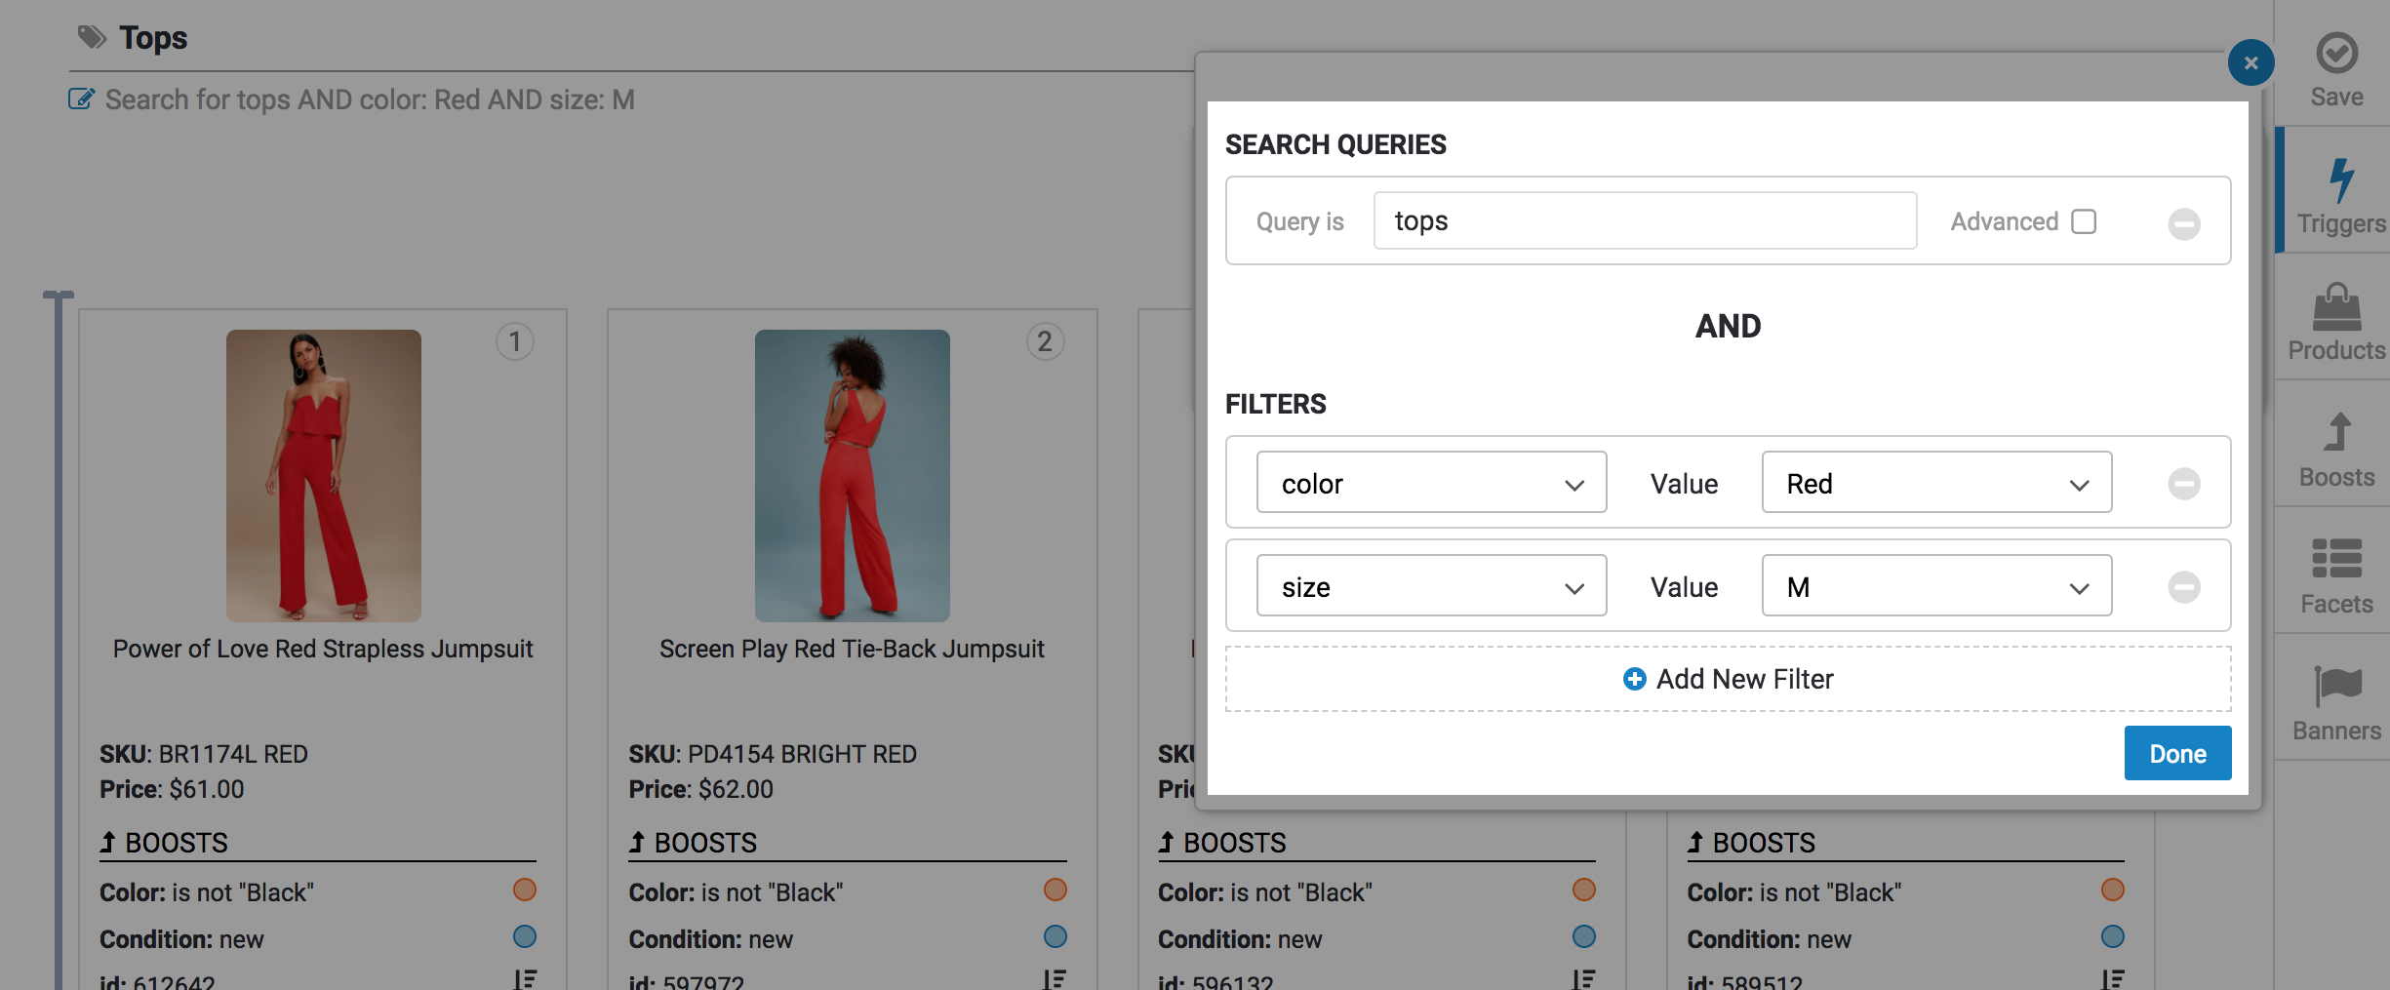This screenshot has width=2390, height=990.
Task: Open the Red value dropdown
Action: tap(1936, 483)
